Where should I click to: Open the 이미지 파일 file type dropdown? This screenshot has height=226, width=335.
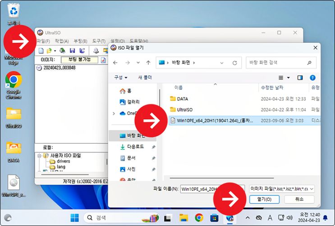(x=282, y=189)
